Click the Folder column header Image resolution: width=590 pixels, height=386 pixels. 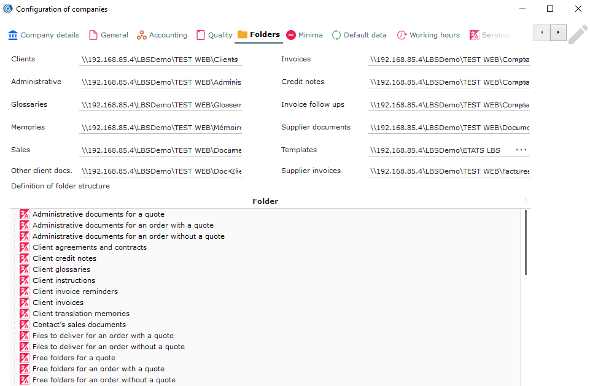pyautogui.click(x=265, y=201)
